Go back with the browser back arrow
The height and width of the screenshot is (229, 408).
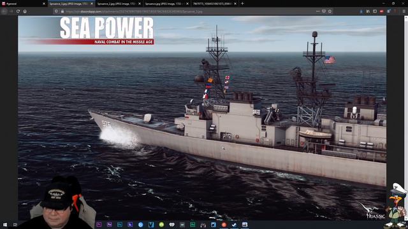[4, 11]
